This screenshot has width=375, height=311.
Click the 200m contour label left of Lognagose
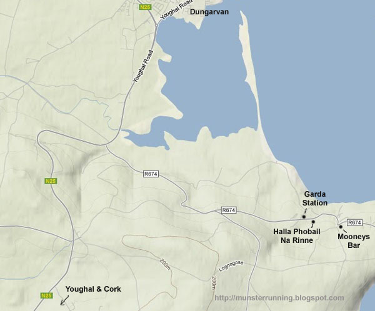point(165,264)
